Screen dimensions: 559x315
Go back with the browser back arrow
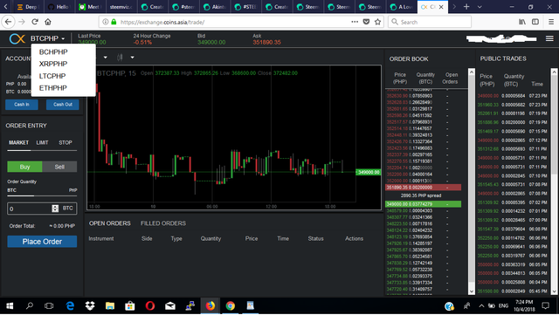click(x=8, y=22)
